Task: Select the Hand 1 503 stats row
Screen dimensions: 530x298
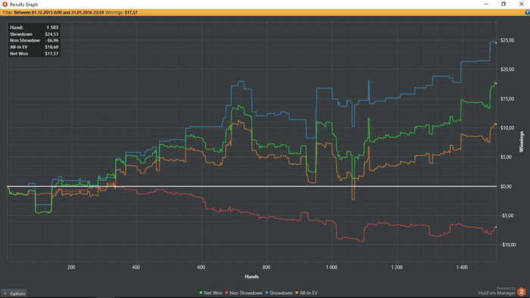Action: click(34, 27)
